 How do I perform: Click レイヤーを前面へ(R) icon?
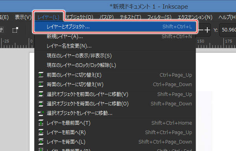coord(41,132)
